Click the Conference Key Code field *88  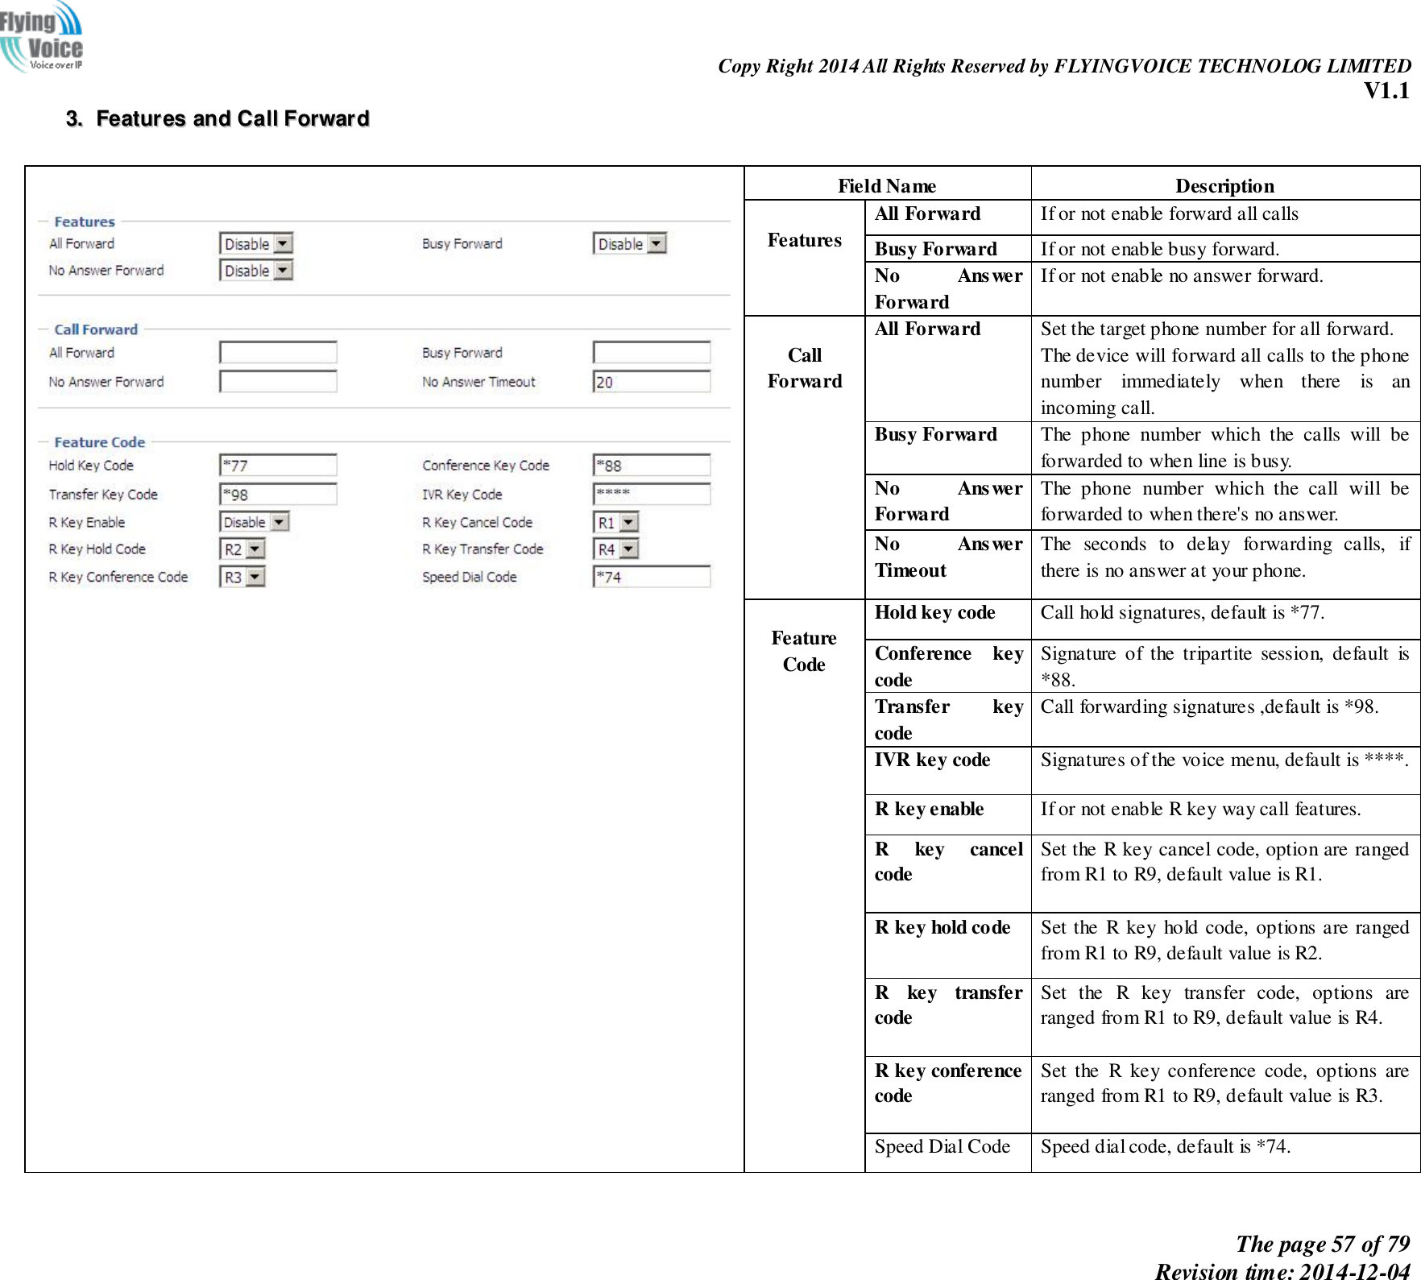(x=652, y=465)
